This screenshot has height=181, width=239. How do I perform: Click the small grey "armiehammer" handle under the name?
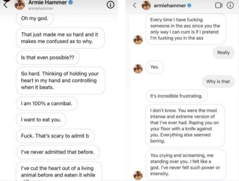click(x=38, y=9)
